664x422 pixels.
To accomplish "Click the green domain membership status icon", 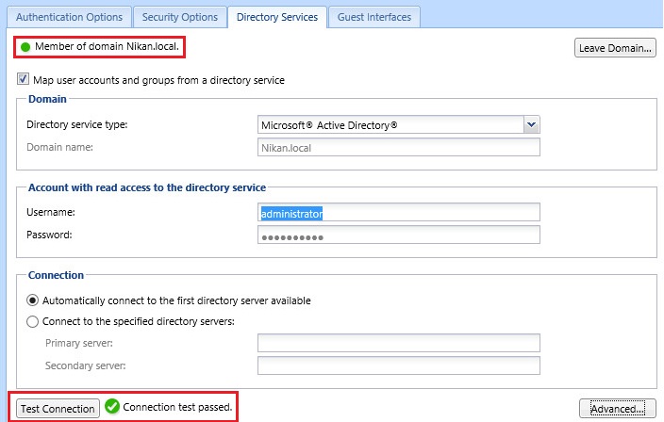I will (x=24, y=46).
